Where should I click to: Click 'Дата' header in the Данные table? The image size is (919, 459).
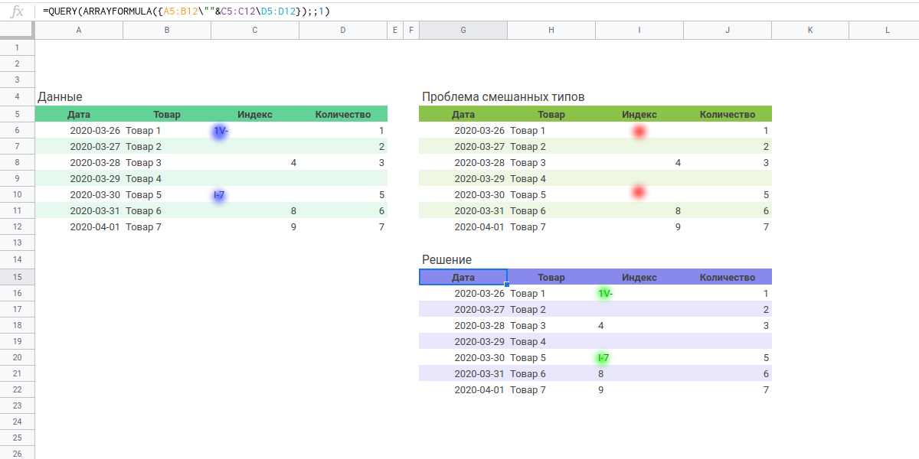click(79, 115)
